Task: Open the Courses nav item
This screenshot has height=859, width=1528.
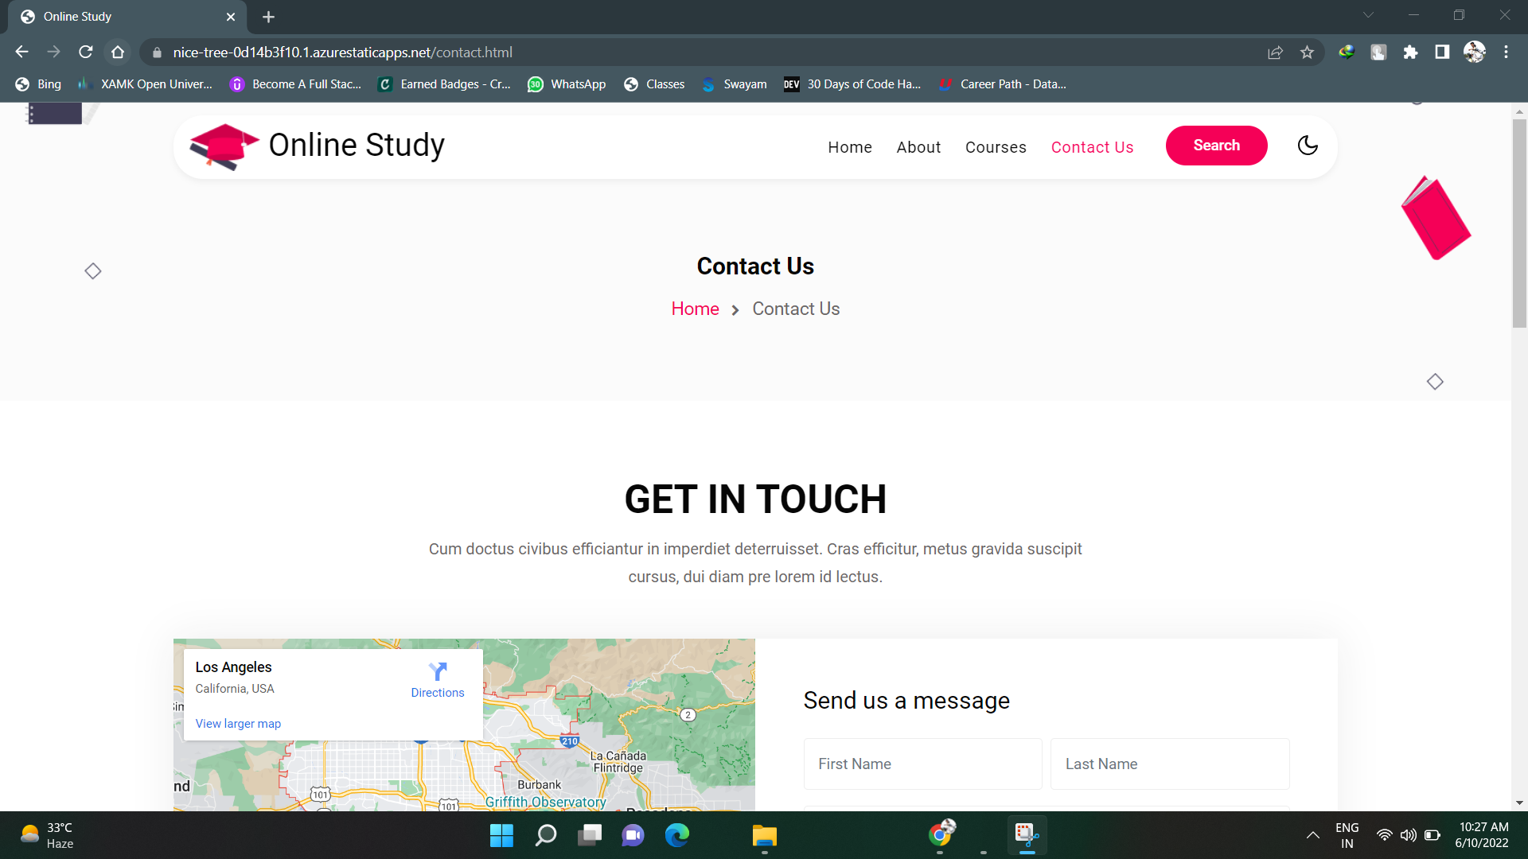Action: 996,147
